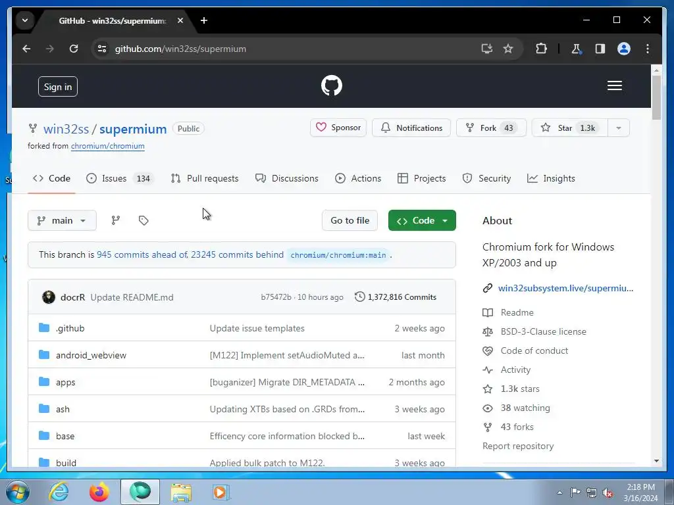Click the page vertical scrollbar thumb
Screen dimensions: 674x505
click(x=656, y=97)
